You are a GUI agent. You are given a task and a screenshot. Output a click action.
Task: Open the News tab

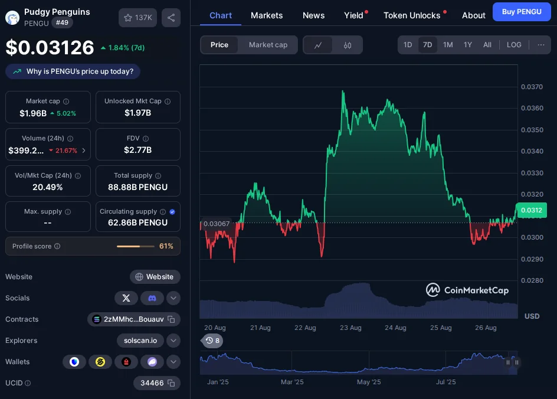[x=314, y=15]
